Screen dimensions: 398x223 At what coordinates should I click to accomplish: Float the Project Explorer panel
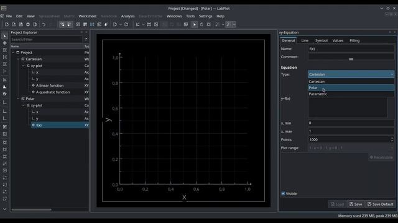(81, 32)
